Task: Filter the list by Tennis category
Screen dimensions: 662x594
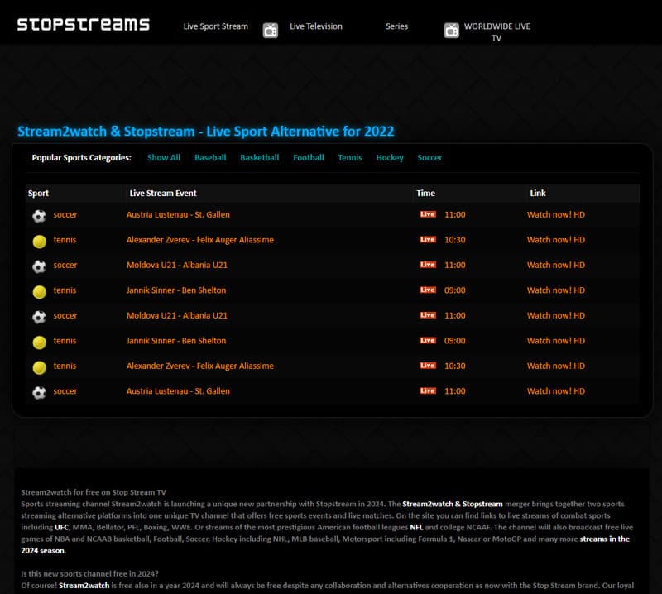Action: (349, 157)
